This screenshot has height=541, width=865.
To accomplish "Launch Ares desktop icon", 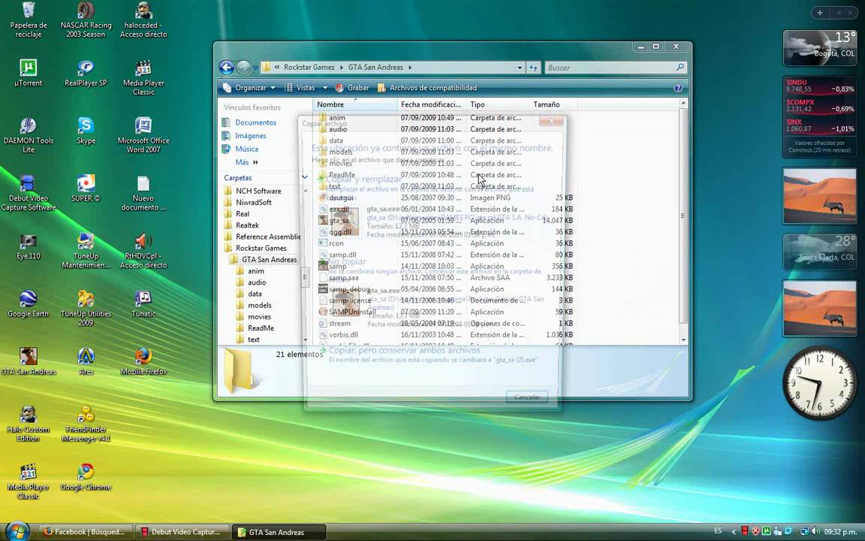I will (x=86, y=362).
